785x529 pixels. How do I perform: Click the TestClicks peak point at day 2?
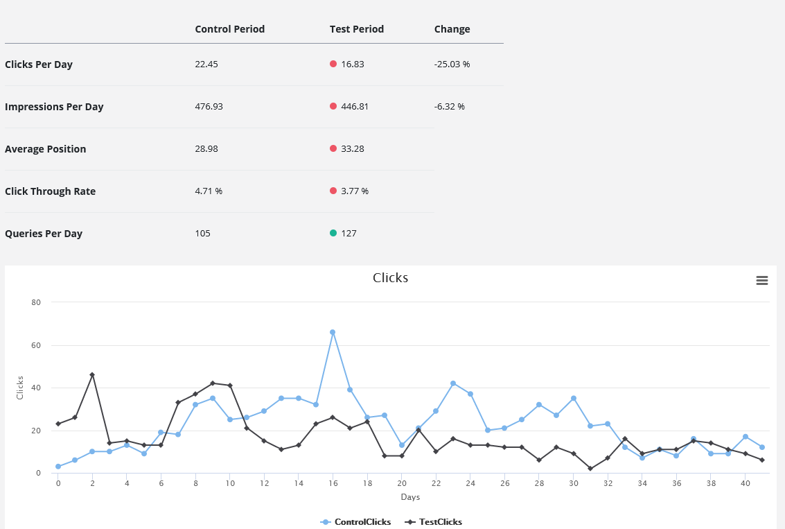click(92, 374)
